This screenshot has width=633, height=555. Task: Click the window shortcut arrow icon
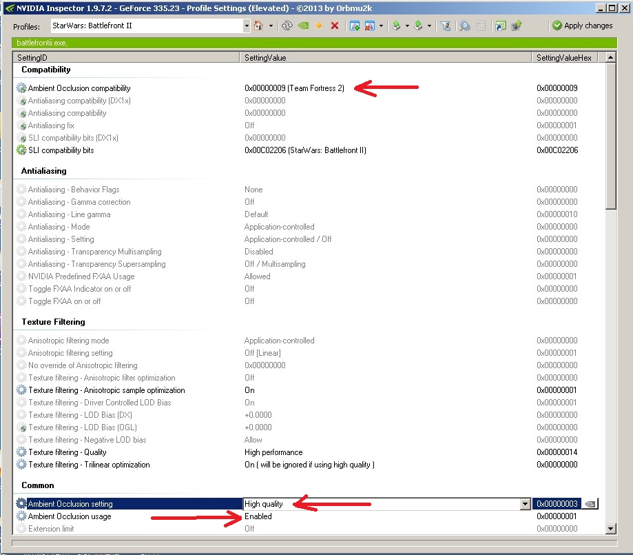[500, 26]
